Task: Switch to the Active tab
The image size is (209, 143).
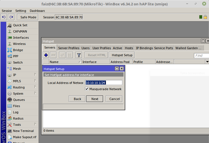Action: coord(118,48)
